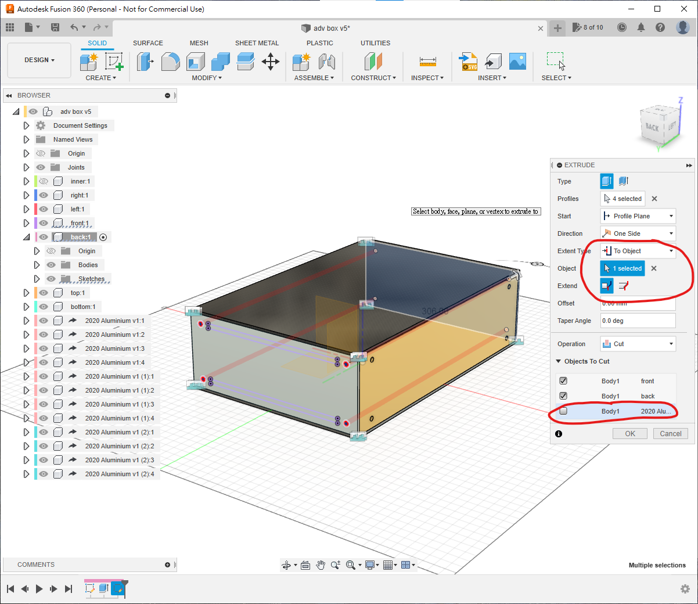698x604 pixels.
Task: Click the Joint tool in Assemble
Action: tap(327, 62)
